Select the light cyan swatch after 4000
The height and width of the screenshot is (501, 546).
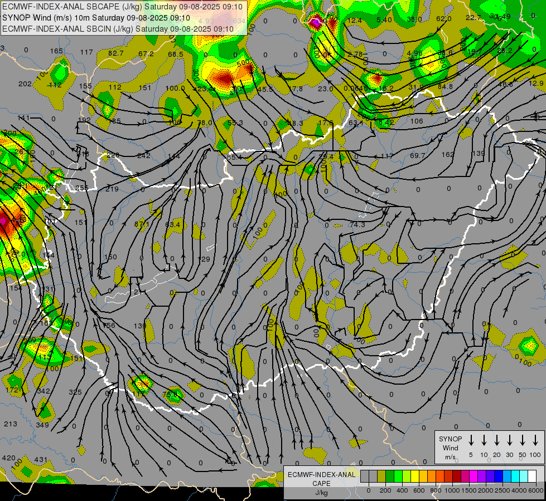point(523,476)
